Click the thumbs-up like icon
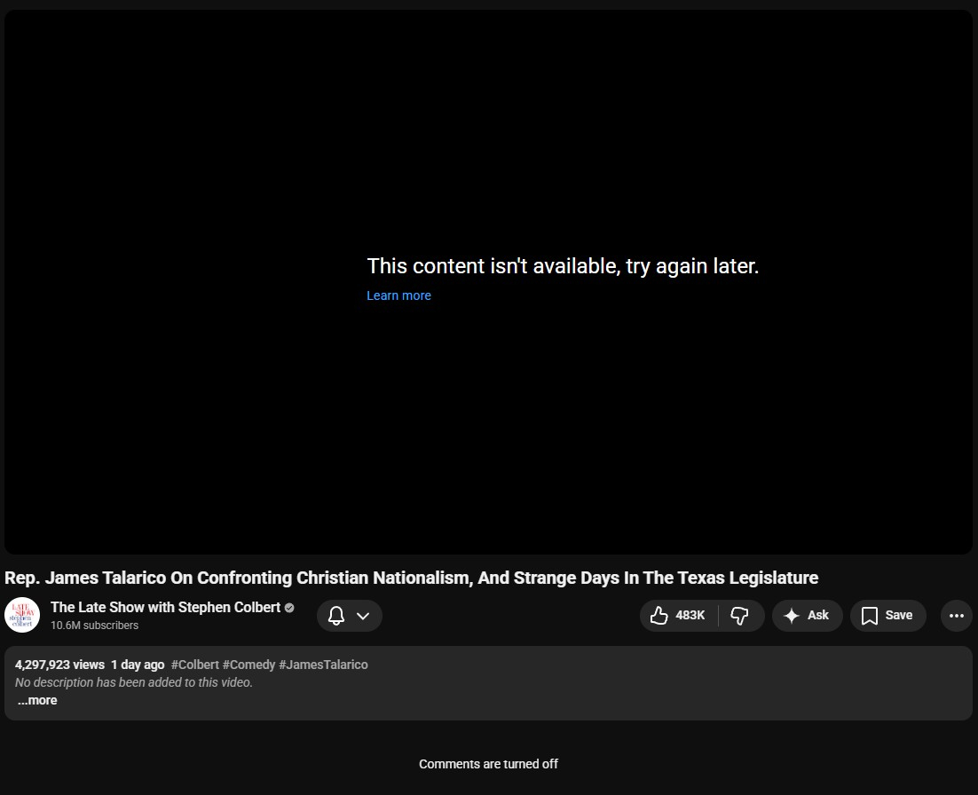The height and width of the screenshot is (795, 978). pos(659,616)
